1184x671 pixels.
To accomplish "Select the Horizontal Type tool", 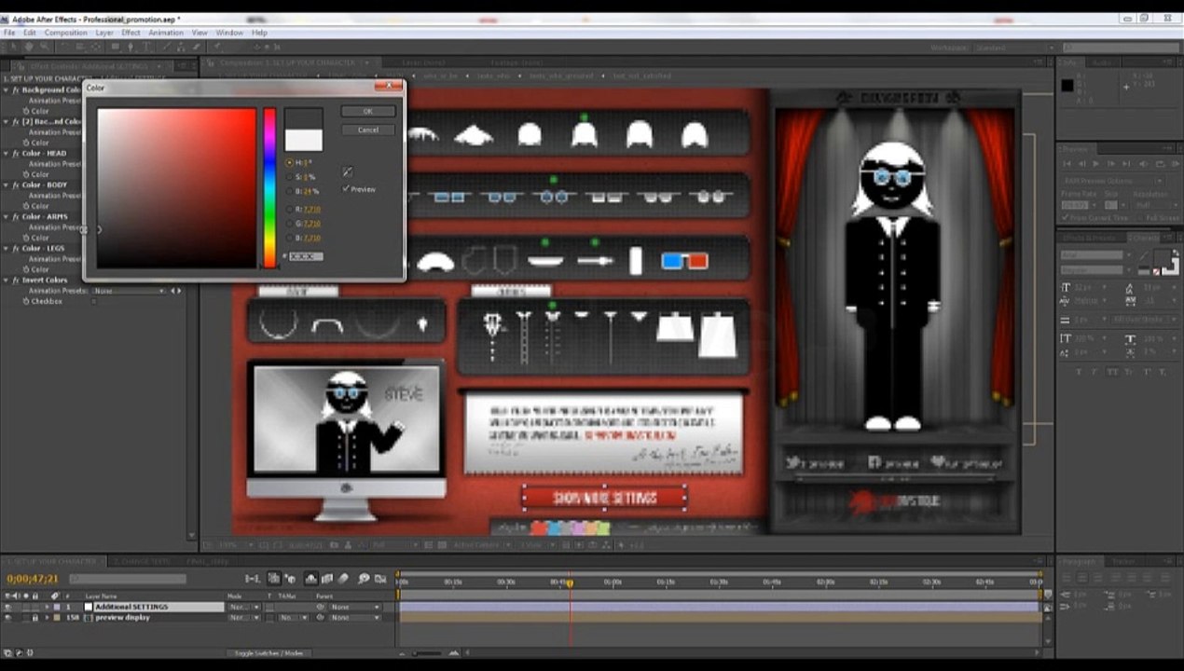I will [146, 47].
